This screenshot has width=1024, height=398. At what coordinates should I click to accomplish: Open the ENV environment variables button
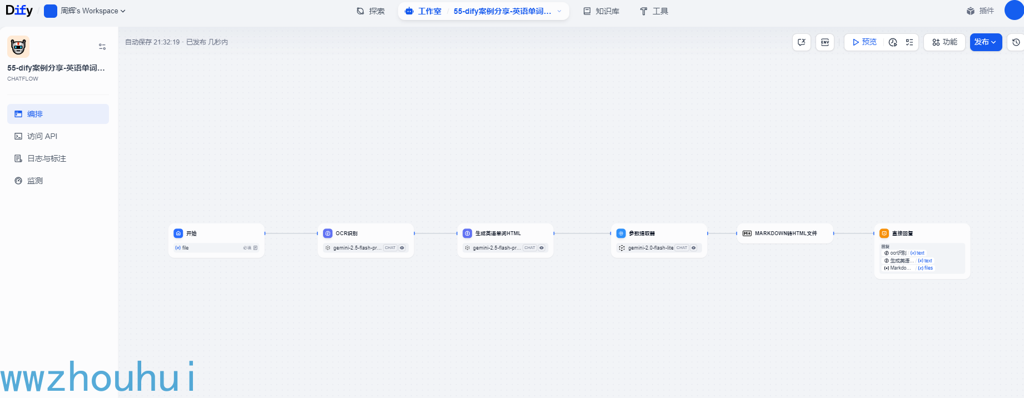(825, 42)
